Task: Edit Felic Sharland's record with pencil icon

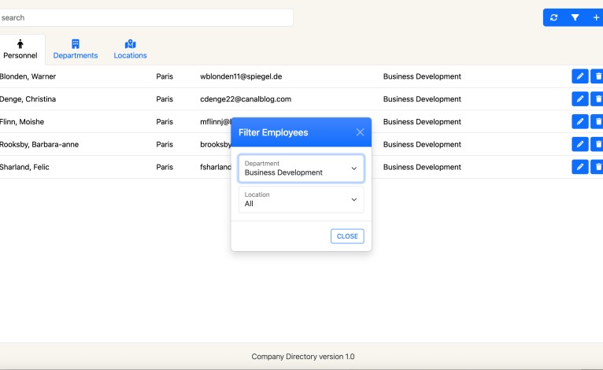Action: pyautogui.click(x=579, y=167)
